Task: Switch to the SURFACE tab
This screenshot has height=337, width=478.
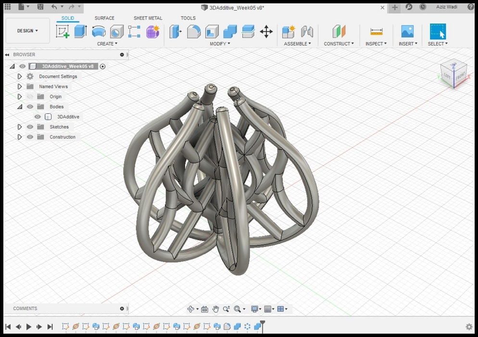Action: [x=104, y=18]
